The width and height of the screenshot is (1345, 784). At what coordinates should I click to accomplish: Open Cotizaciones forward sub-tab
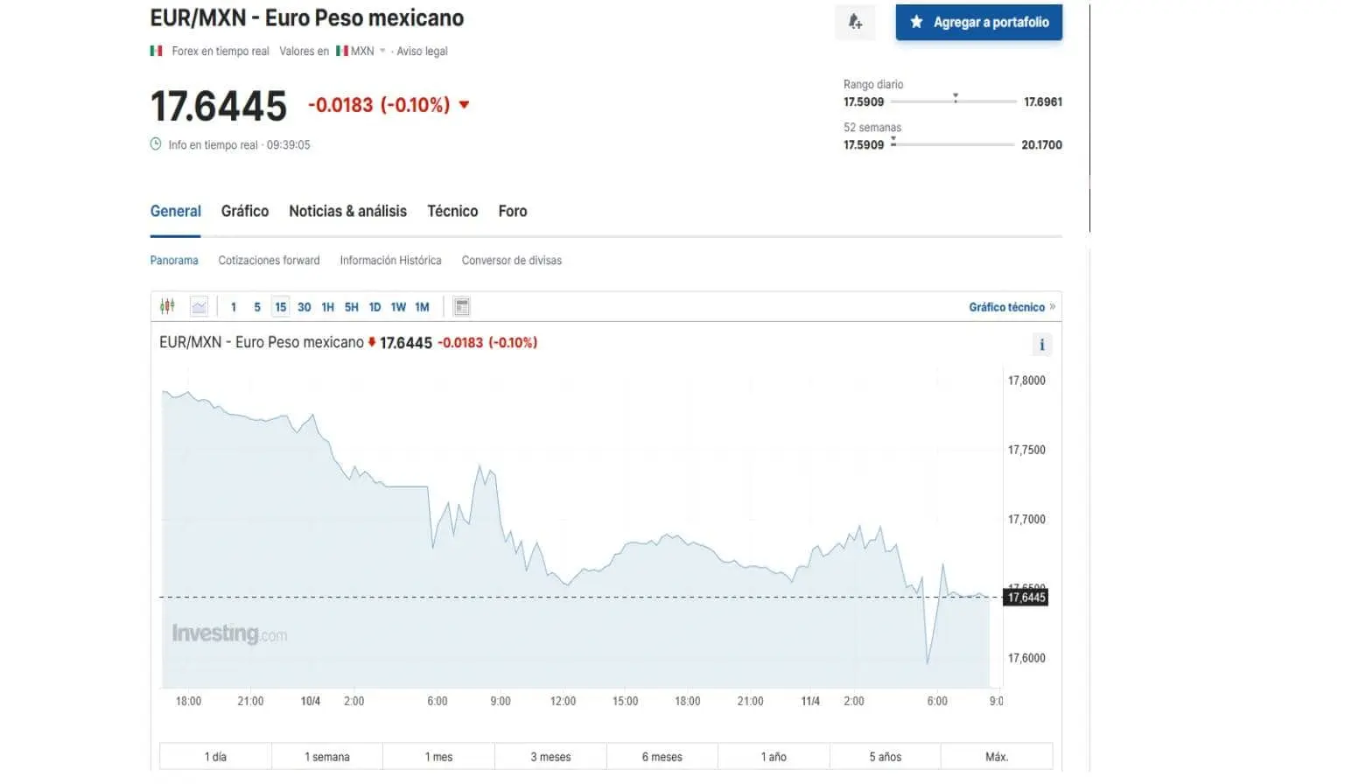[270, 261]
